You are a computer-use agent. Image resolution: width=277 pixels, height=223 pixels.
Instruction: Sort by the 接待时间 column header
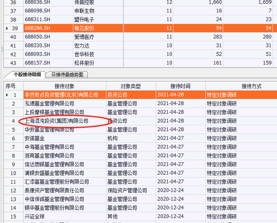tap(180, 86)
